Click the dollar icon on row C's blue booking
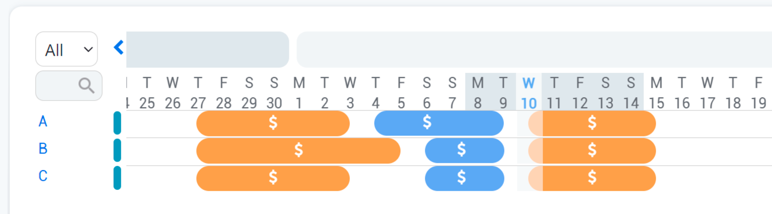Image resolution: width=772 pixels, height=214 pixels. tap(462, 177)
